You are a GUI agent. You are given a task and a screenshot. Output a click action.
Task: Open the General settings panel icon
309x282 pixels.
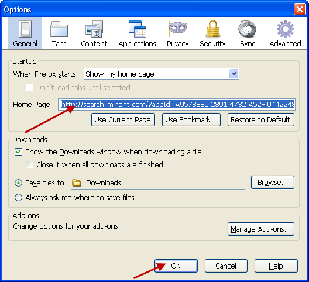coord(25,29)
